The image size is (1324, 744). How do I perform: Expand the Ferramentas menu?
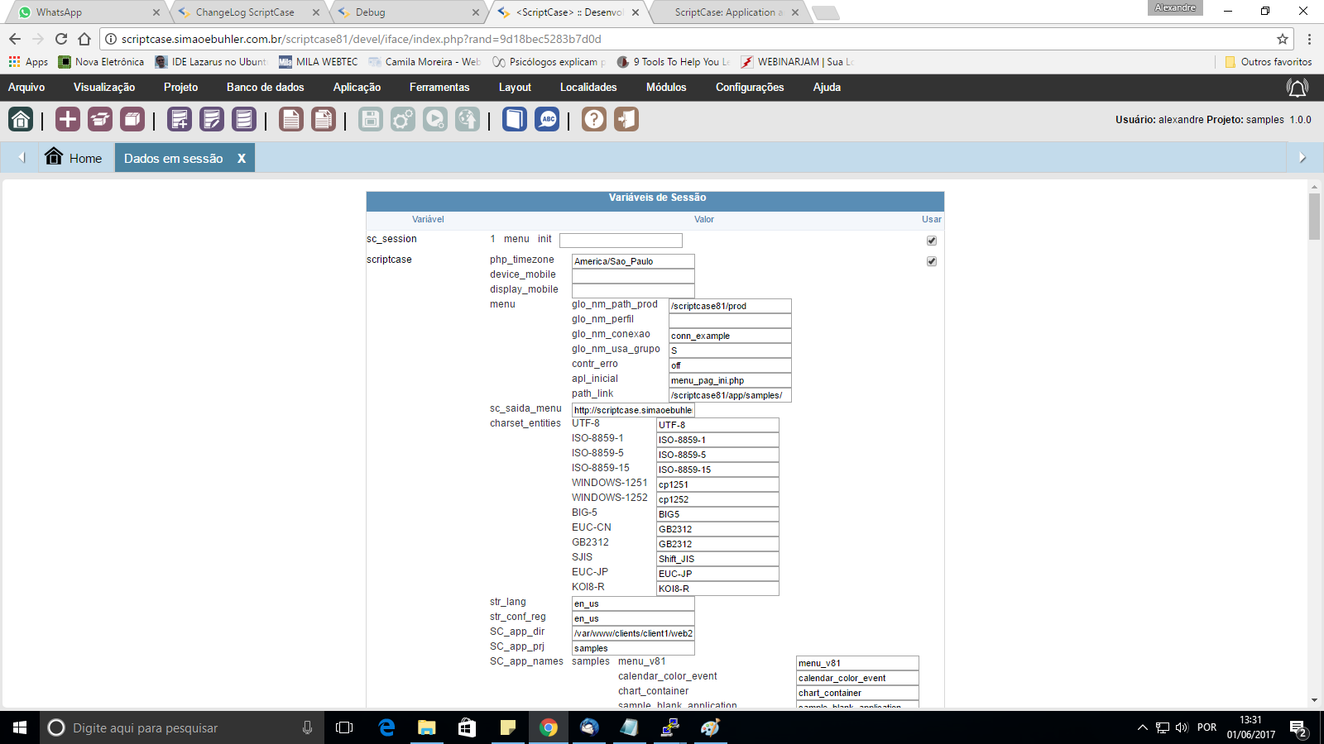pyautogui.click(x=439, y=88)
